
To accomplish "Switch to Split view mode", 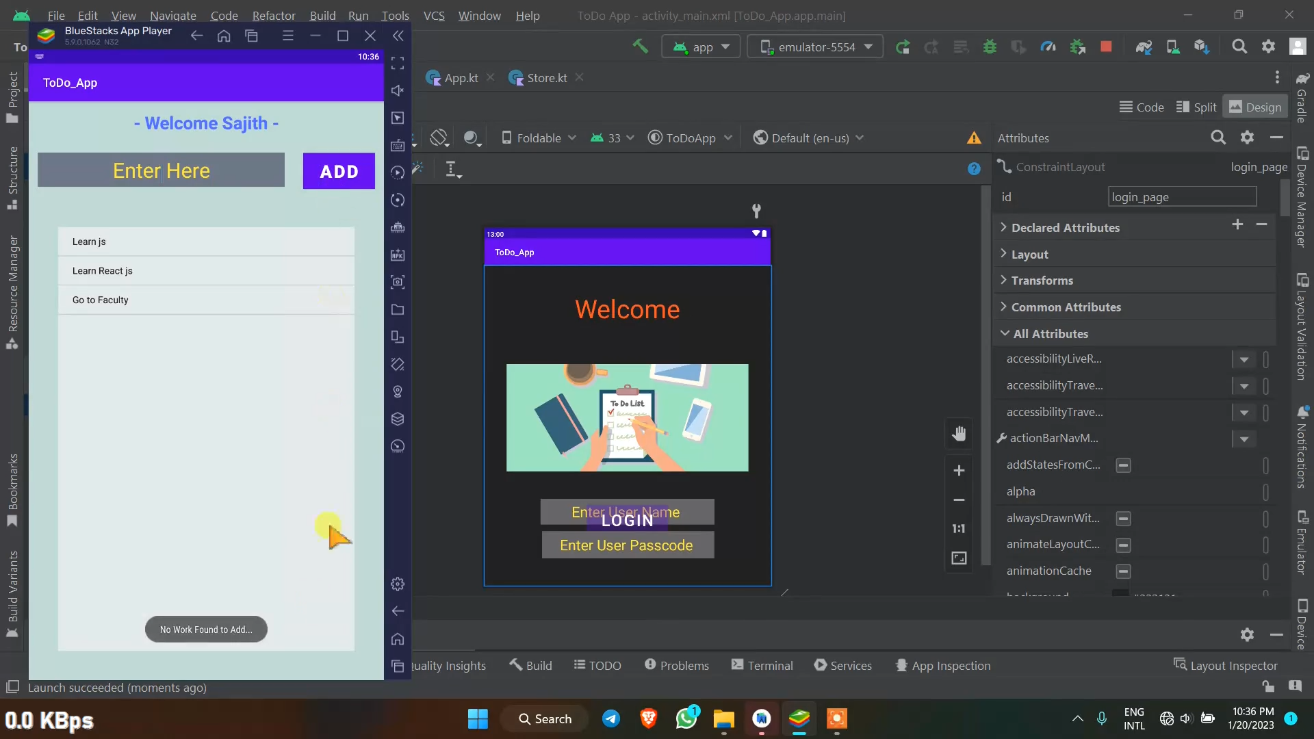I will coord(1196,107).
